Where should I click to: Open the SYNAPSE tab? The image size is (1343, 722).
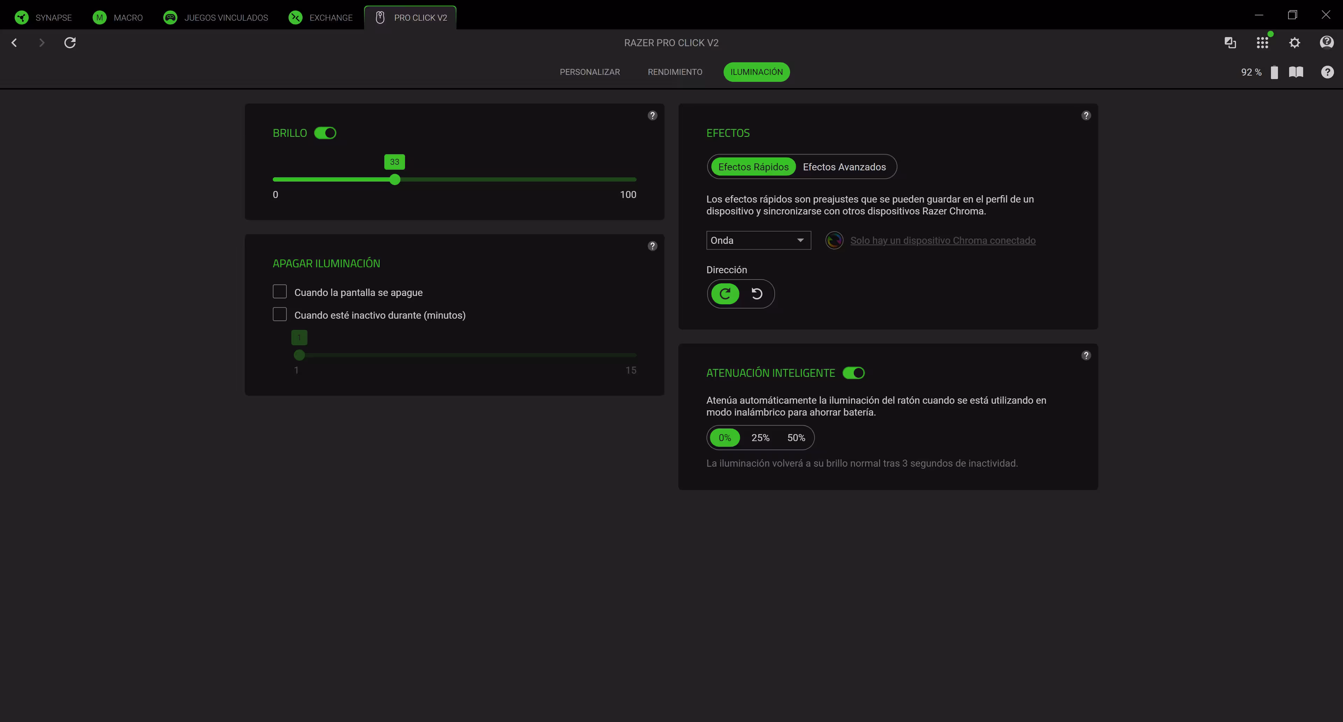44,18
